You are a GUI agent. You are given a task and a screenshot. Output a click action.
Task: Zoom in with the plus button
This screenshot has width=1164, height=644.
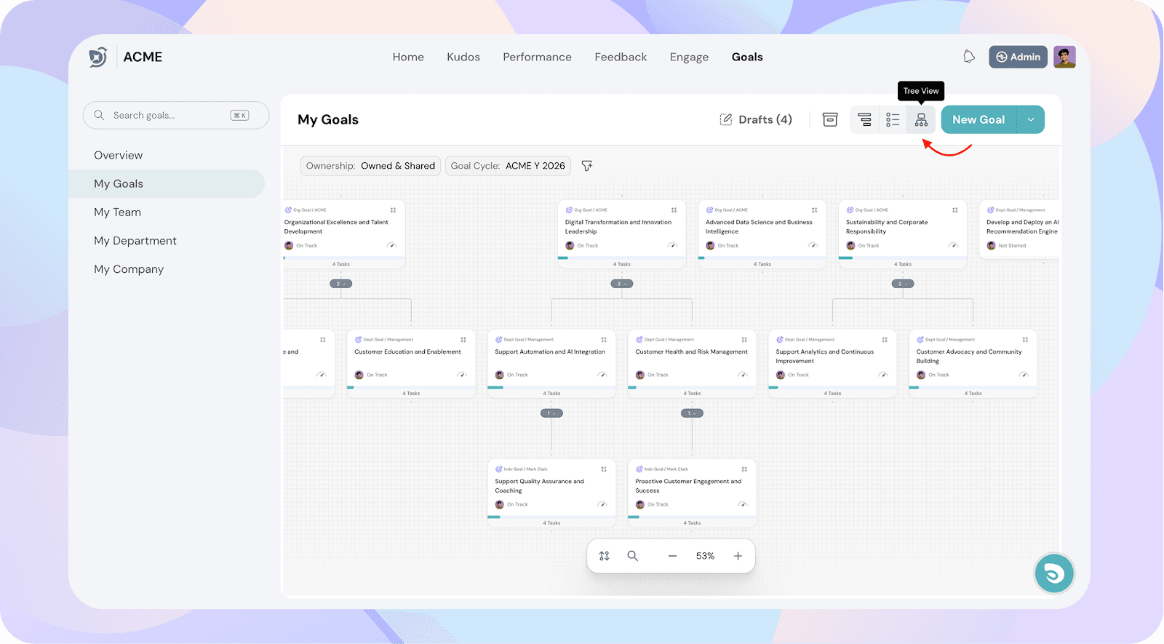click(x=738, y=556)
